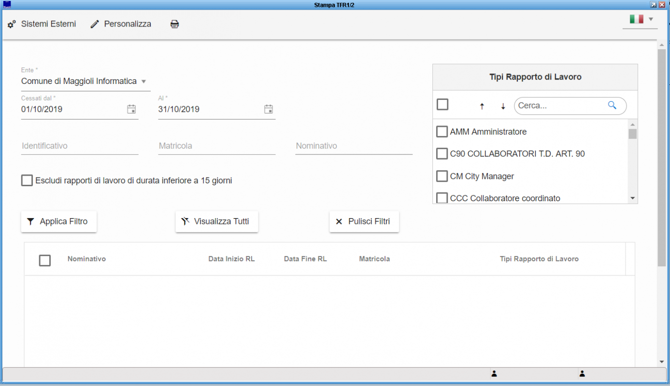Screen dimensions: 670x386
Task: Click the down arrow in Tipi Rapporto panel
Action: 503,107
